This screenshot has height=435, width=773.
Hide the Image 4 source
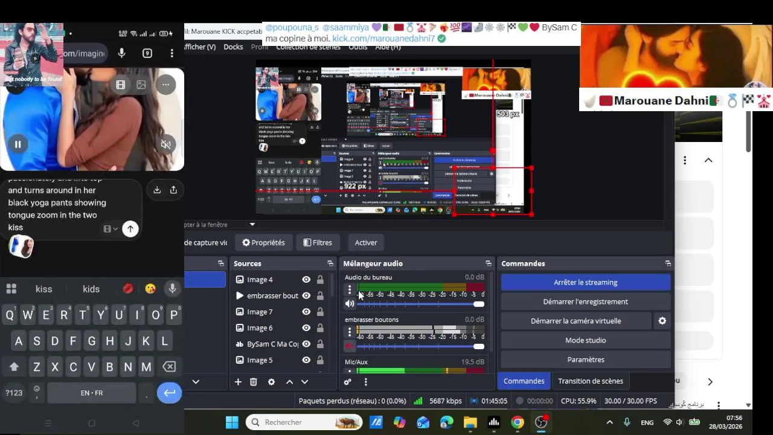point(306,280)
